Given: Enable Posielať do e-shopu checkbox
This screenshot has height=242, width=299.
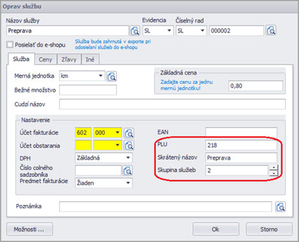Looking at the screenshot, I should pyautogui.click(x=10, y=45).
